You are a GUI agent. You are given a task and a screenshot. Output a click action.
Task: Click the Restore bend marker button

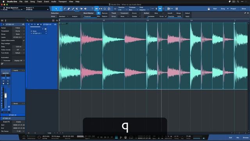pyautogui.click(x=105, y=16)
